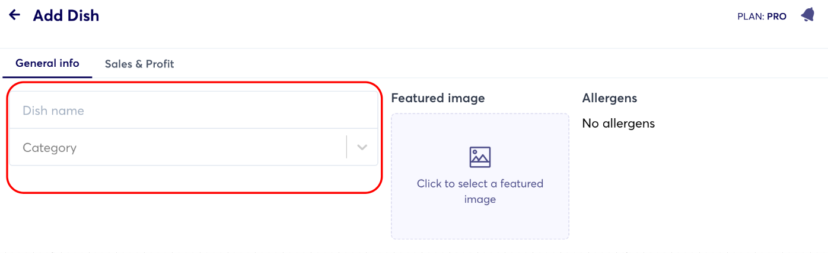Open the notifications bell
Viewport: 828px width, 253px height.
click(807, 15)
